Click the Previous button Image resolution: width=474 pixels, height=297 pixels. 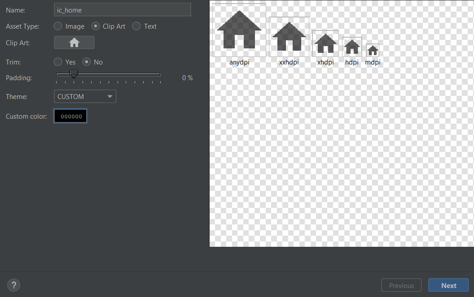click(x=401, y=285)
